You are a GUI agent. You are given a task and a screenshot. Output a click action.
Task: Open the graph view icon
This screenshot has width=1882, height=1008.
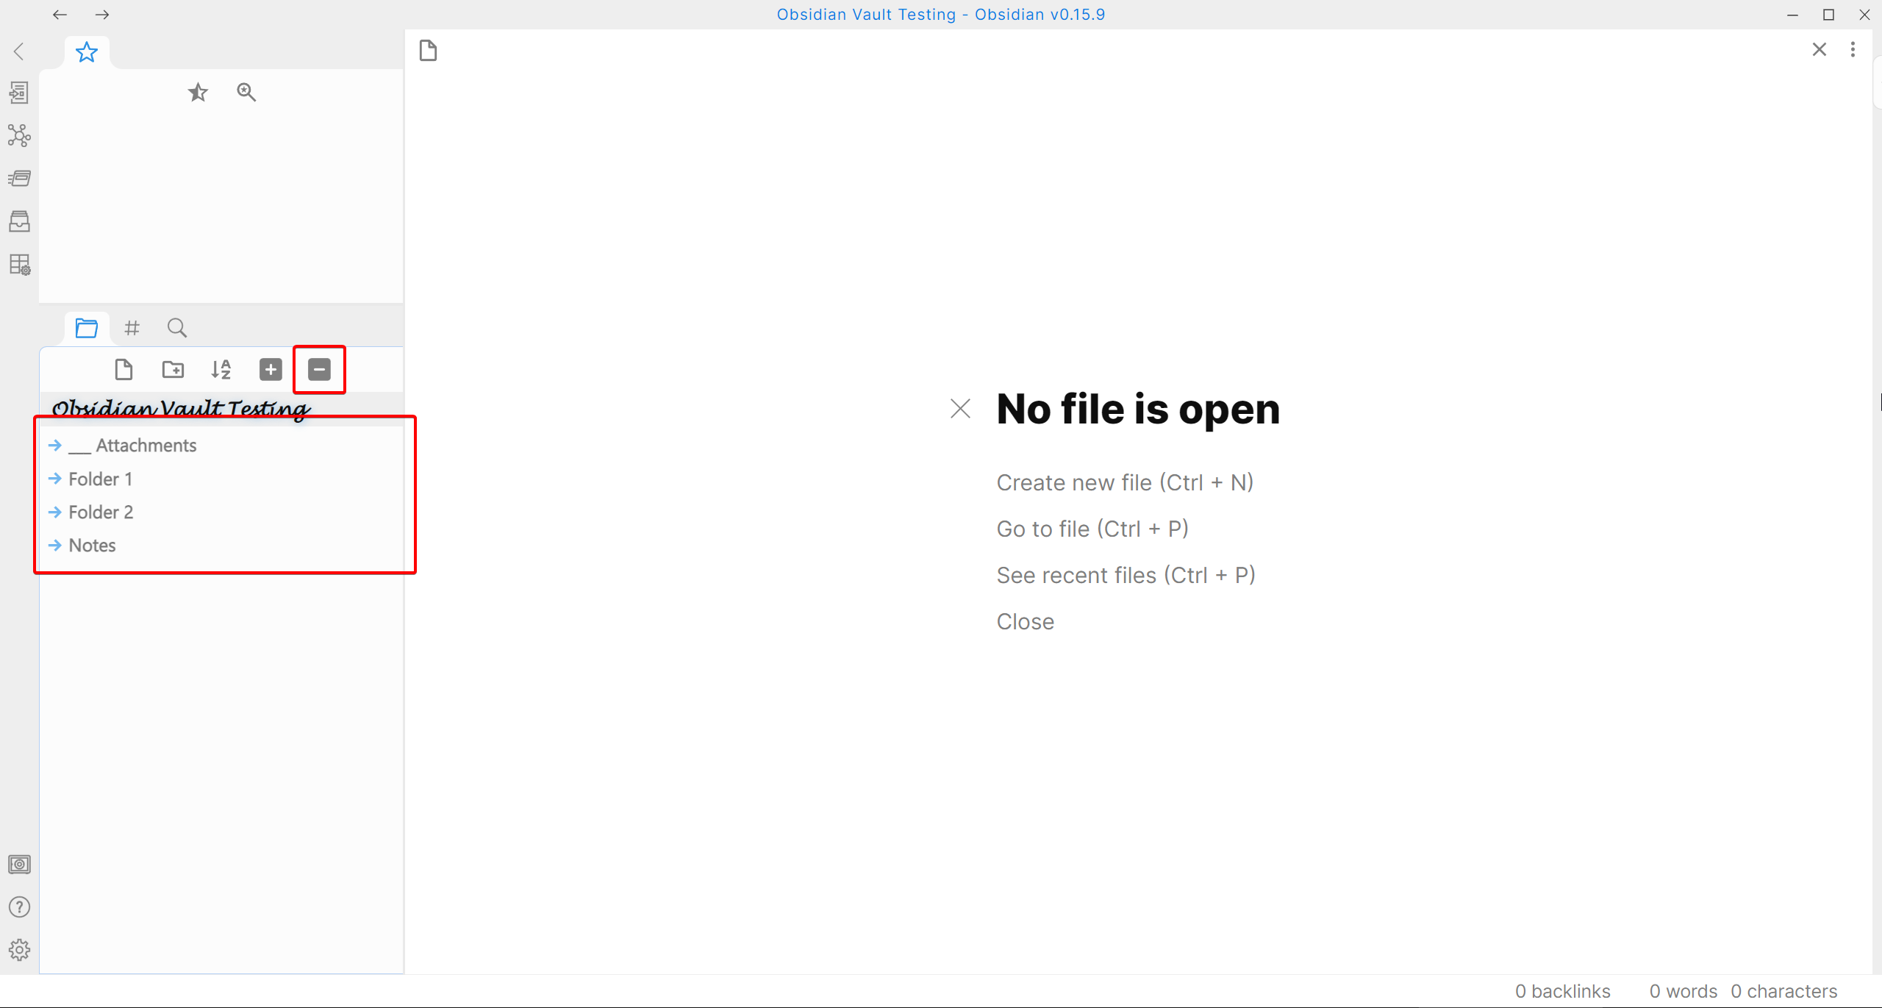click(19, 135)
